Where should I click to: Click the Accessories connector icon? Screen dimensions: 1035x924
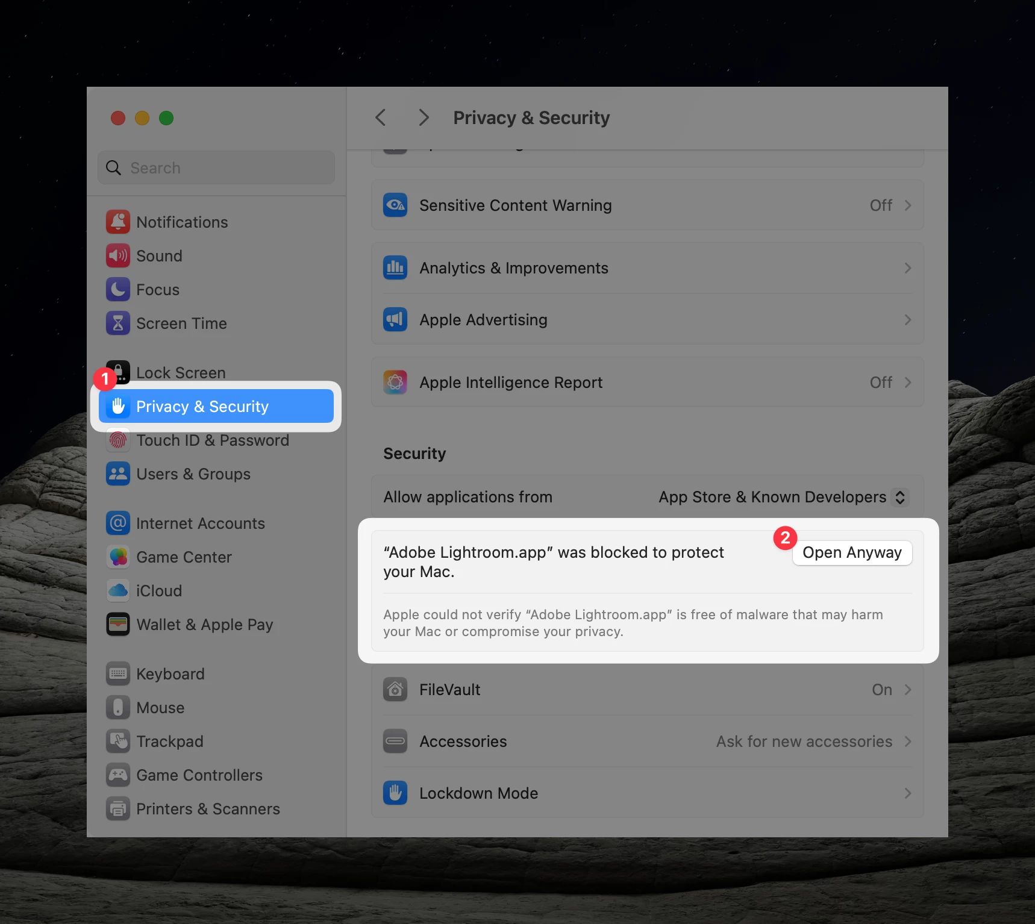pyautogui.click(x=395, y=741)
